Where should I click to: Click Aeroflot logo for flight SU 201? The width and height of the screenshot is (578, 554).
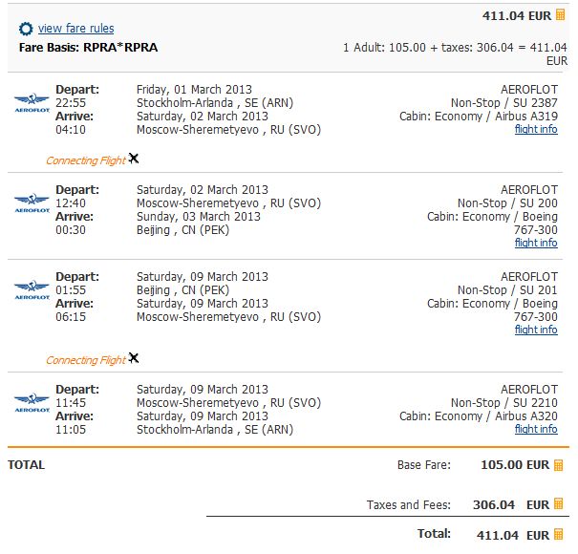[32, 289]
